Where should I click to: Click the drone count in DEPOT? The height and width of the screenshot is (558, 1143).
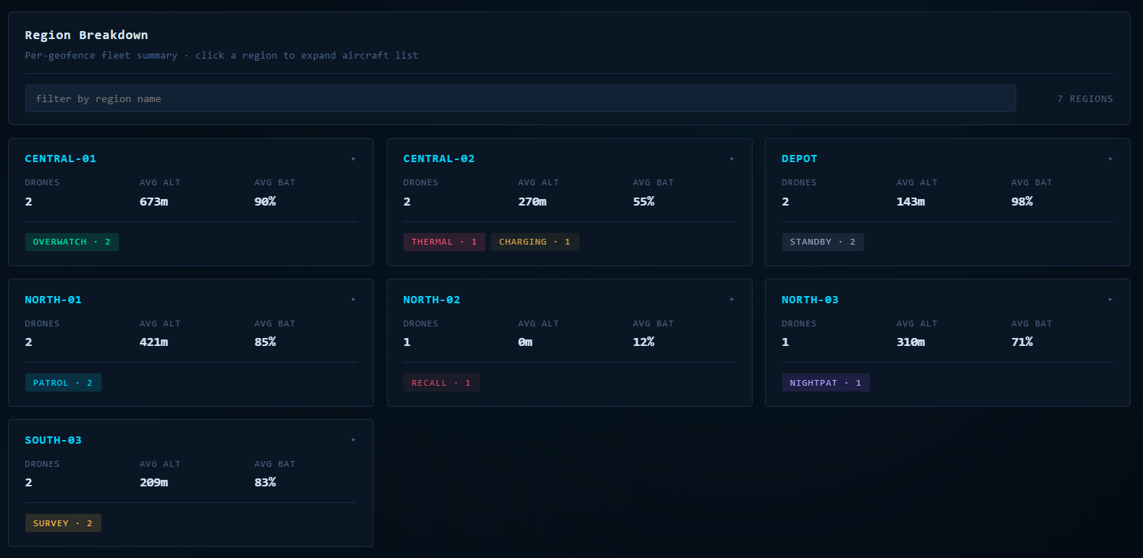[785, 201]
